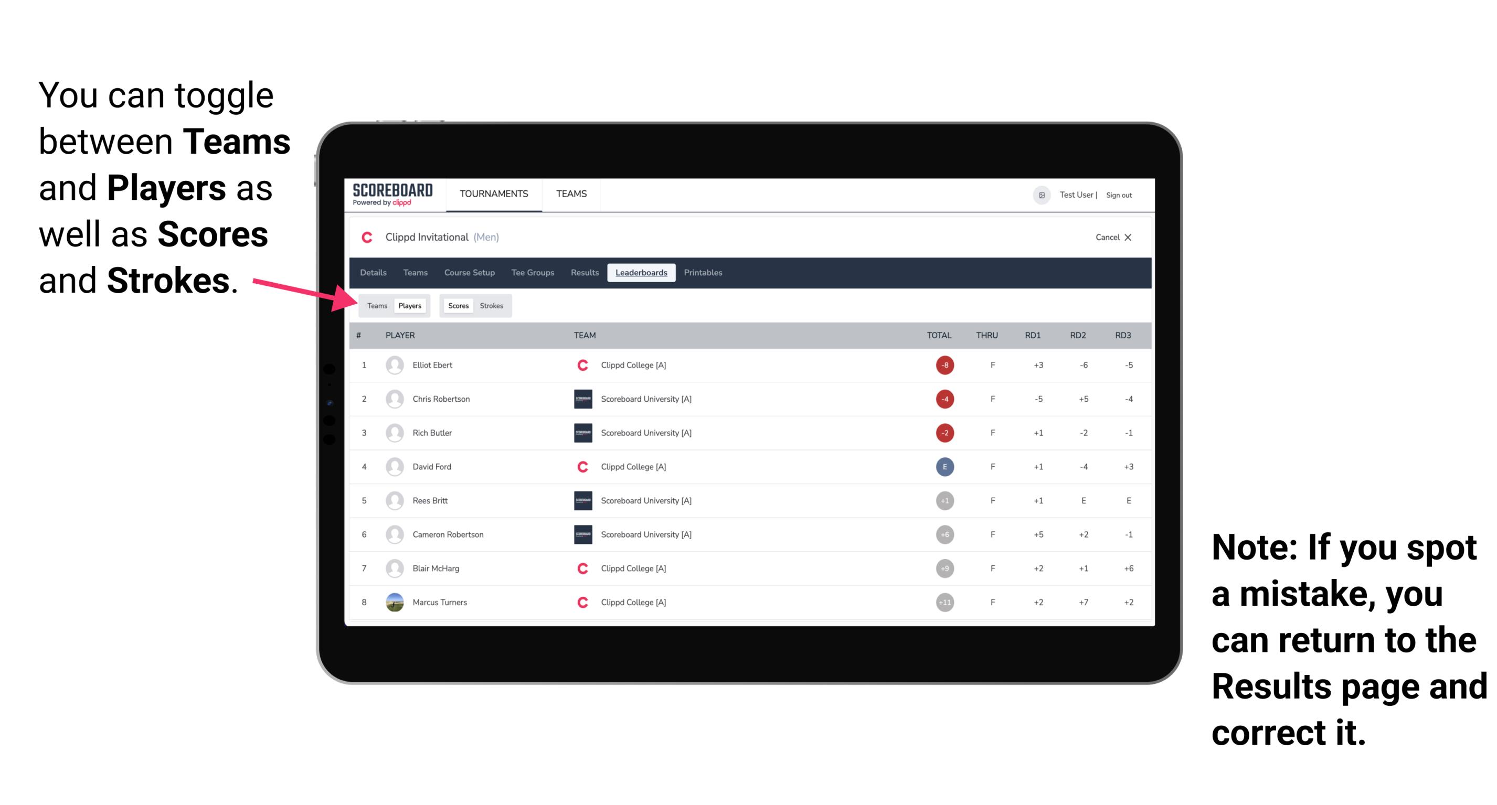
Task: Toggle to Teams leaderboard view
Action: [x=377, y=305]
